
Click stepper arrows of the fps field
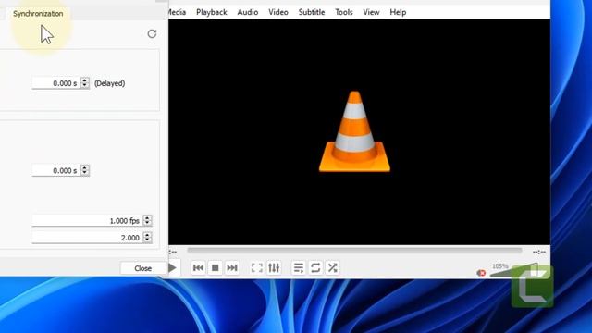(148, 220)
